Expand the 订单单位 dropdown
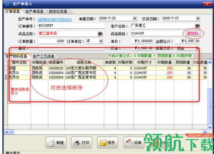 point(101,41)
